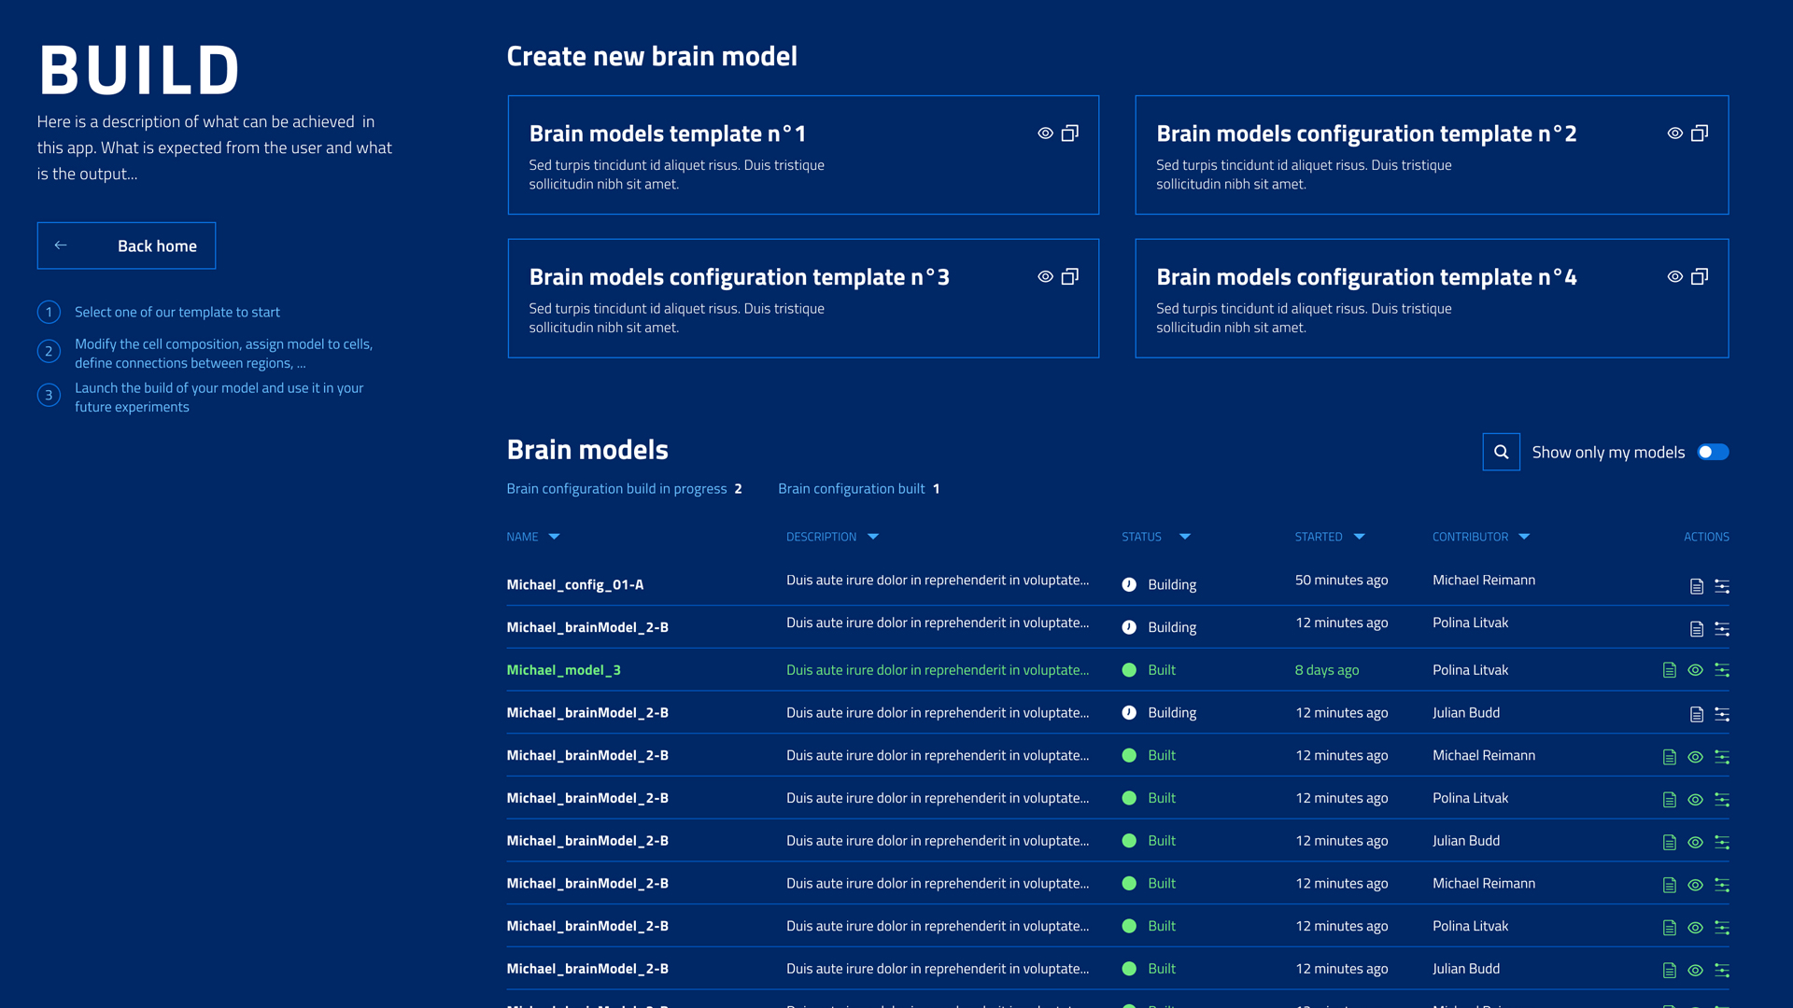Clone configuration template n°2 with copy icon
Image resolution: width=1793 pixels, height=1008 pixels.
point(1700,133)
